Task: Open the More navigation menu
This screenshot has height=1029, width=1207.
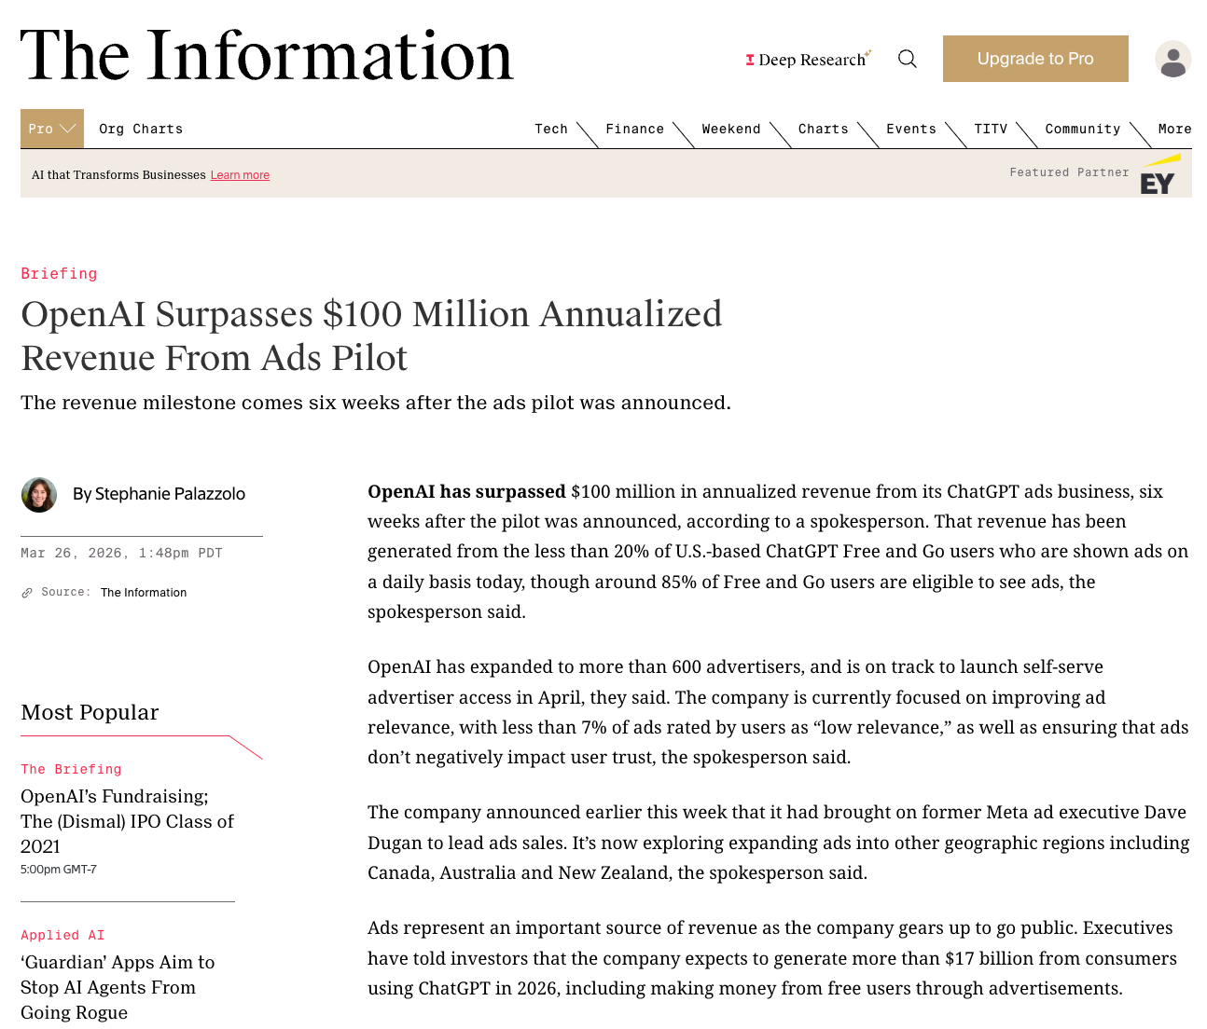Action: click(1174, 129)
